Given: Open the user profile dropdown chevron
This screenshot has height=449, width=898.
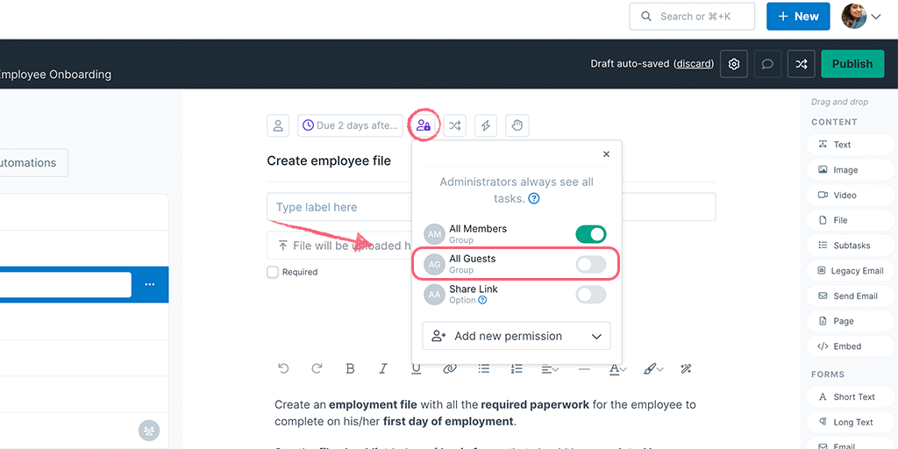Looking at the screenshot, I should (876, 18).
